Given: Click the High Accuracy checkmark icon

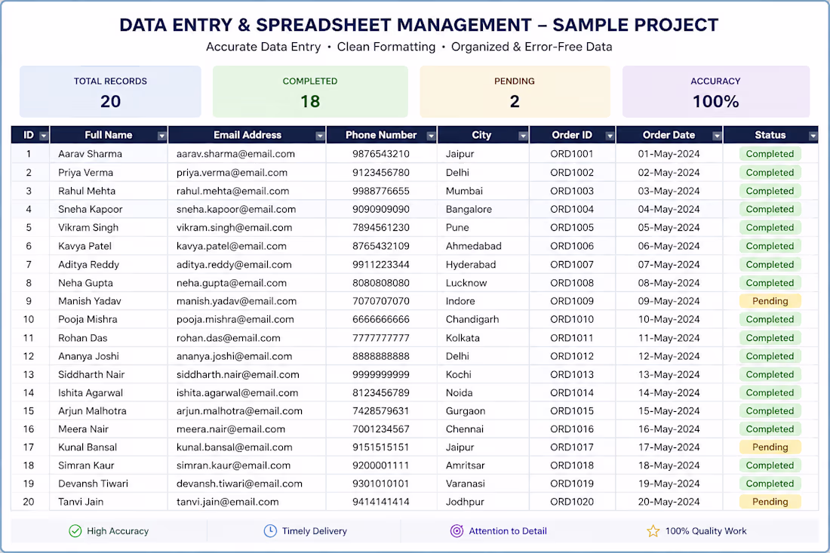Looking at the screenshot, I should pos(75,531).
